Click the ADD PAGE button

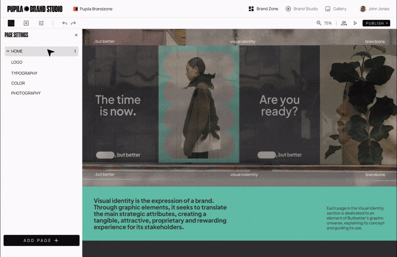(x=42, y=240)
